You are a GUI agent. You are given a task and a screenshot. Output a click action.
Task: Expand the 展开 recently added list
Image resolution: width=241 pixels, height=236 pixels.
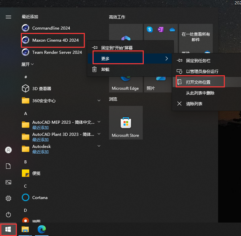(28, 64)
